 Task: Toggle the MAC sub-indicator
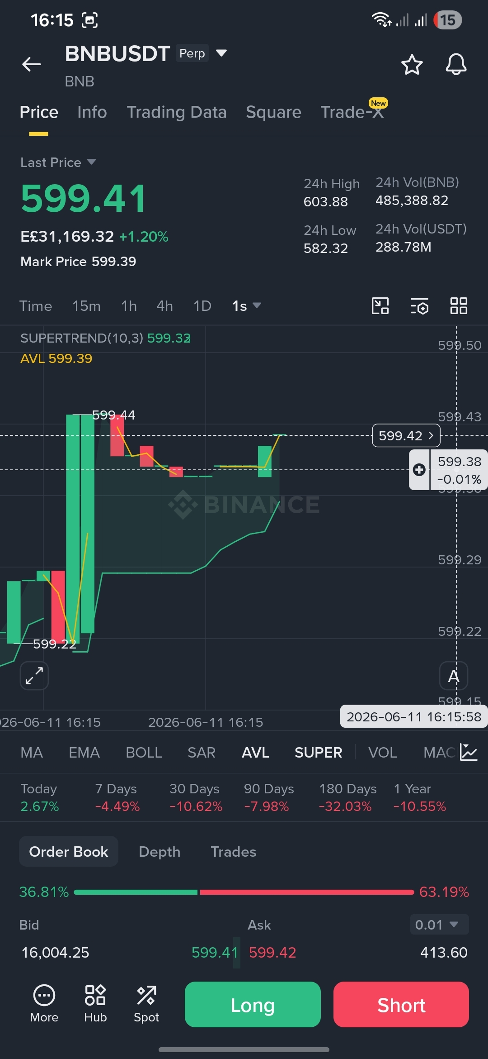coord(439,752)
